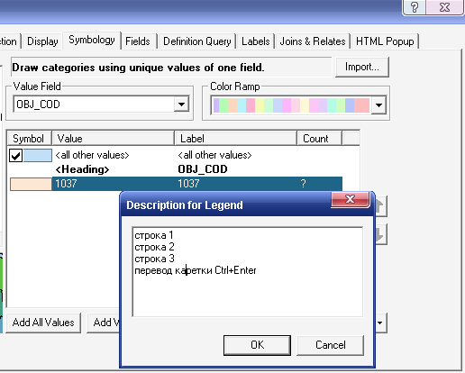The width and height of the screenshot is (465, 373).
Task: Move the 1037 value down with the down arrow
Action: pos(381,234)
